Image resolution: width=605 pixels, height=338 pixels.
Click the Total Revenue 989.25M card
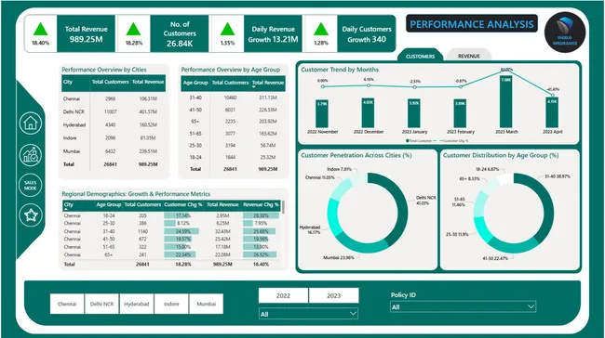[86, 33]
